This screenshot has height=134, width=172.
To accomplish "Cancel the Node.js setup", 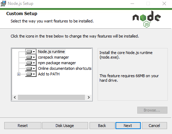I will click(154, 126).
